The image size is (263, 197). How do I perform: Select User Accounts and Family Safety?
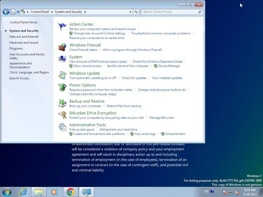pos(27,56)
